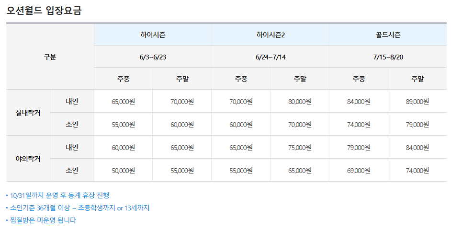Select 60,000원 for 실내락커 소인 하이시즌2 주중
The image size is (451, 231).
click(241, 125)
